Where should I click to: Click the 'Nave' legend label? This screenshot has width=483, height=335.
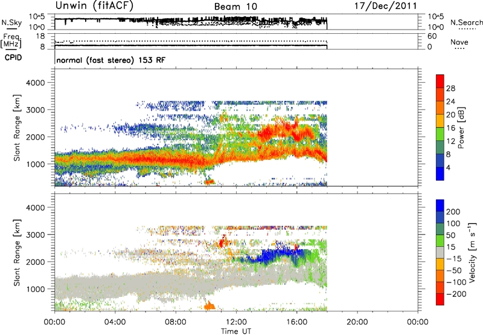[459, 42]
